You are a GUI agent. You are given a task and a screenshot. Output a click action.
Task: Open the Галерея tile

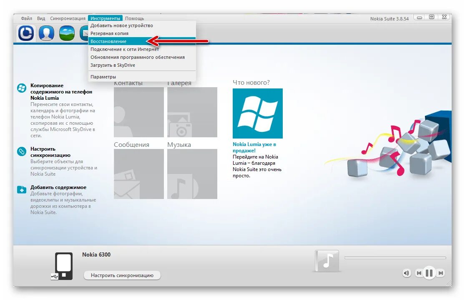pos(192,112)
